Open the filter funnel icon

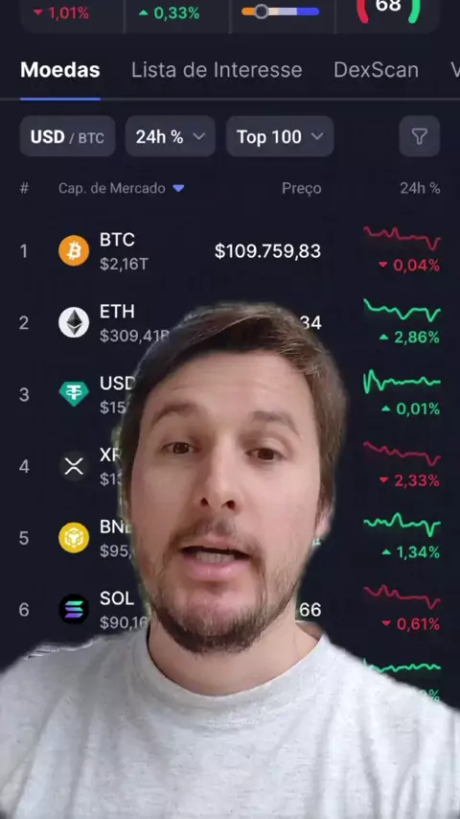(420, 136)
